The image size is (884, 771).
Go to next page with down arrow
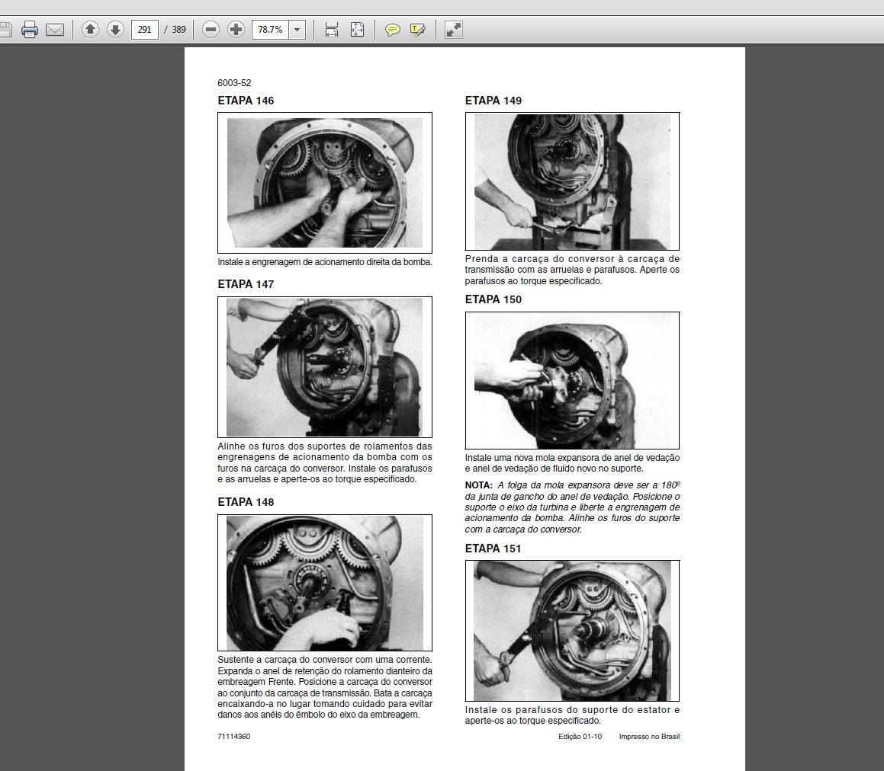tap(116, 29)
